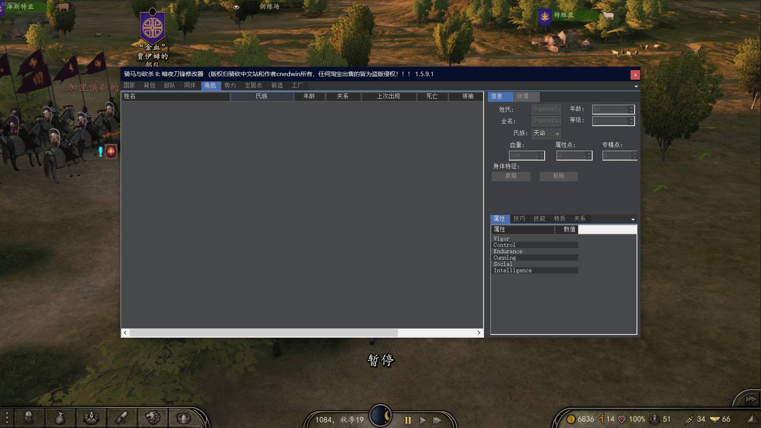Open the character screen helmet icon
Image resolution: width=761 pixels, height=428 pixels.
pyautogui.click(x=29, y=417)
